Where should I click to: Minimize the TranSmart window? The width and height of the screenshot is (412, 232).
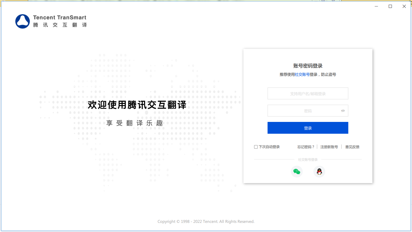coord(376,6)
